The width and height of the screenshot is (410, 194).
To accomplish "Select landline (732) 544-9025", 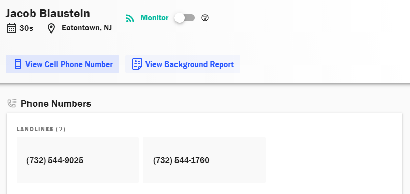I will pyautogui.click(x=78, y=160).
